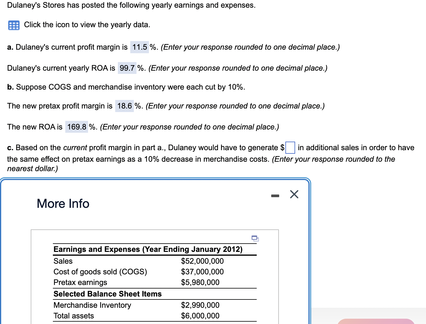
Task: Click the Merchandise Inventory value $2,990,000
Action: click(x=200, y=305)
